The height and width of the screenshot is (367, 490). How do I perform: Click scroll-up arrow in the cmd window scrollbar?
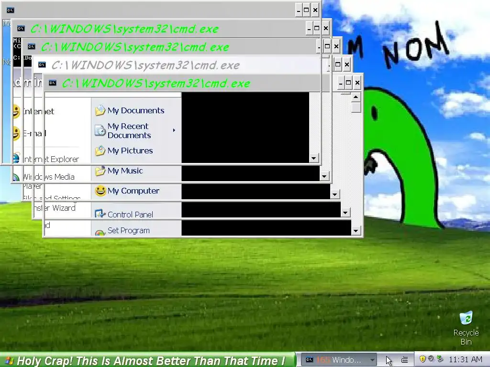pos(356,97)
